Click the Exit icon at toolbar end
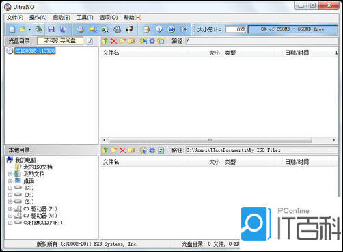 click(184, 29)
